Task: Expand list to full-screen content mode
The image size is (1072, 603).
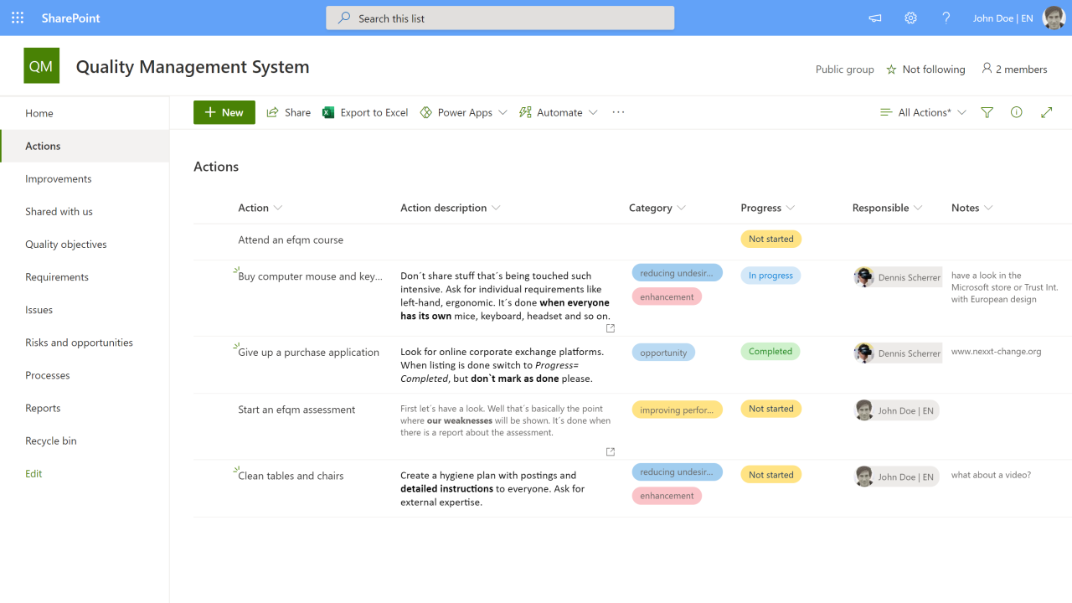Action: tap(1046, 112)
